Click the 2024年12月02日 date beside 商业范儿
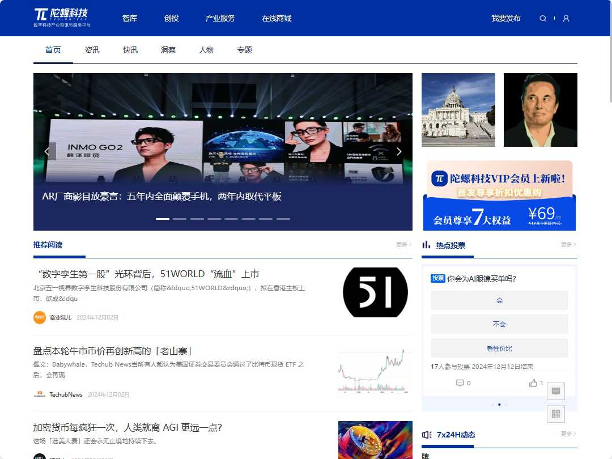 pyautogui.click(x=97, y=318)
